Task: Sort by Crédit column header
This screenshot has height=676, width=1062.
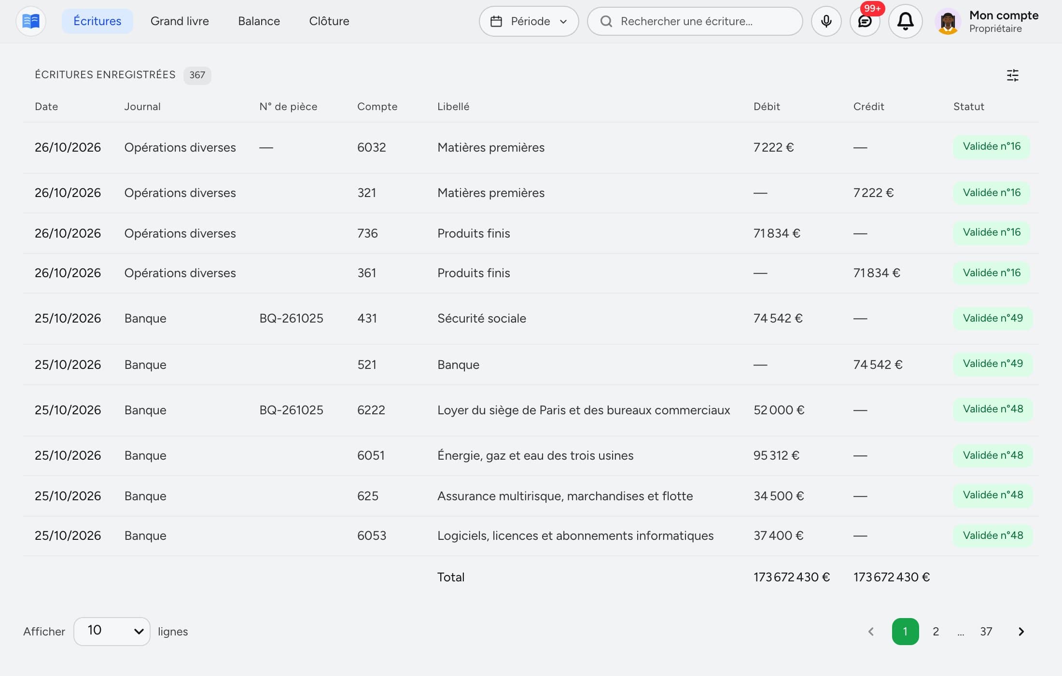Action: pos(868,107)
